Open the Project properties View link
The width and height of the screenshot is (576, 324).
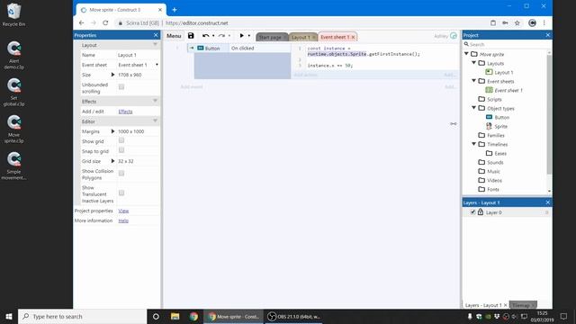click(123, 211)
